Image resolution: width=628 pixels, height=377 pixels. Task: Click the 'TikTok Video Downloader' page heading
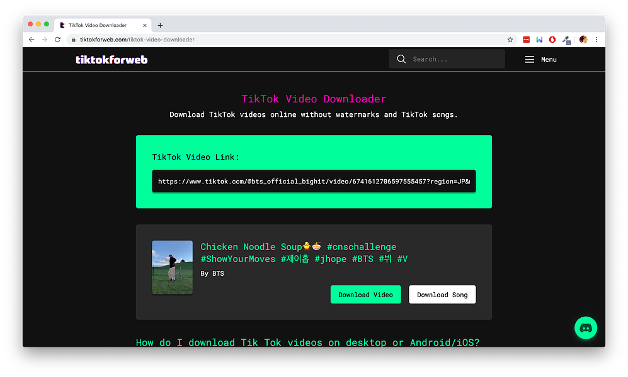(314, 99)
